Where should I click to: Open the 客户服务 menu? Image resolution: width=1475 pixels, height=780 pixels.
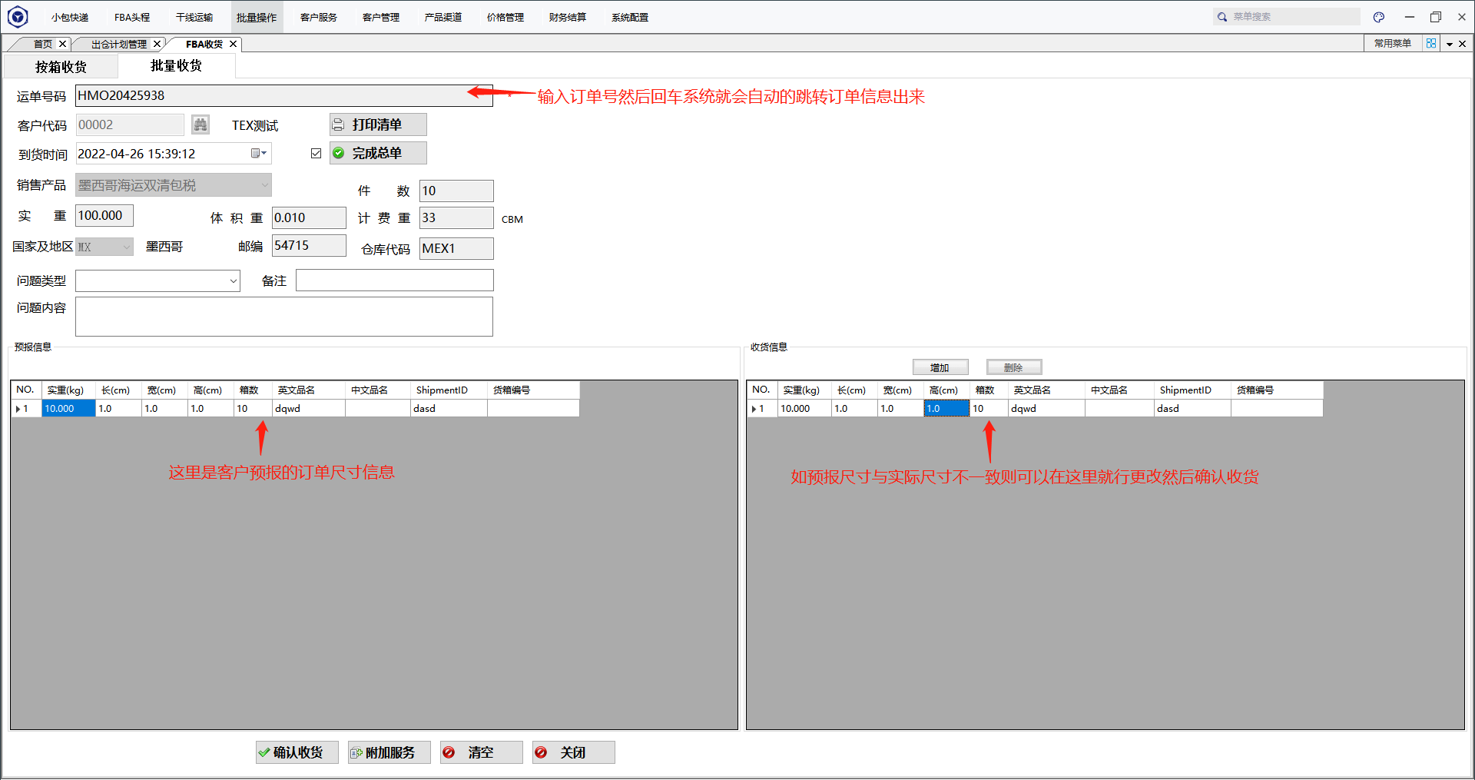click(x=319, y=17)
